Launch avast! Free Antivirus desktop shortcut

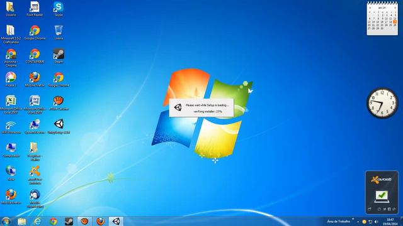tap(35, 175)
